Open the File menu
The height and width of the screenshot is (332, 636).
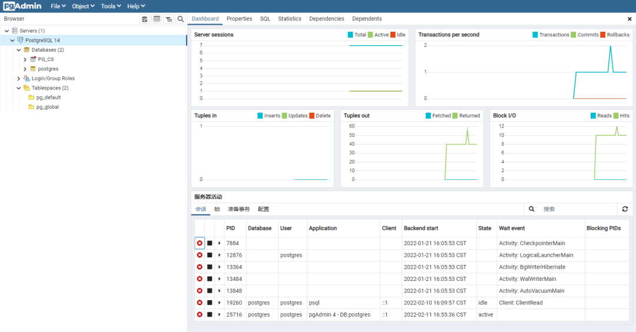[58, 6]
